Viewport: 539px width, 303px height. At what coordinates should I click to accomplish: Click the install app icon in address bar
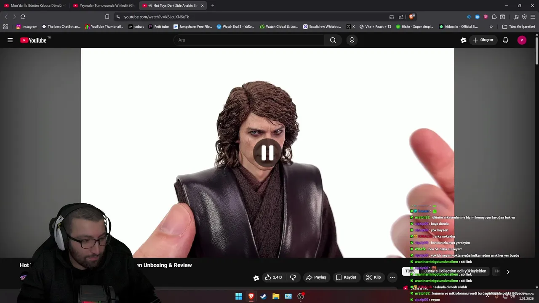(x=392, y=17)
